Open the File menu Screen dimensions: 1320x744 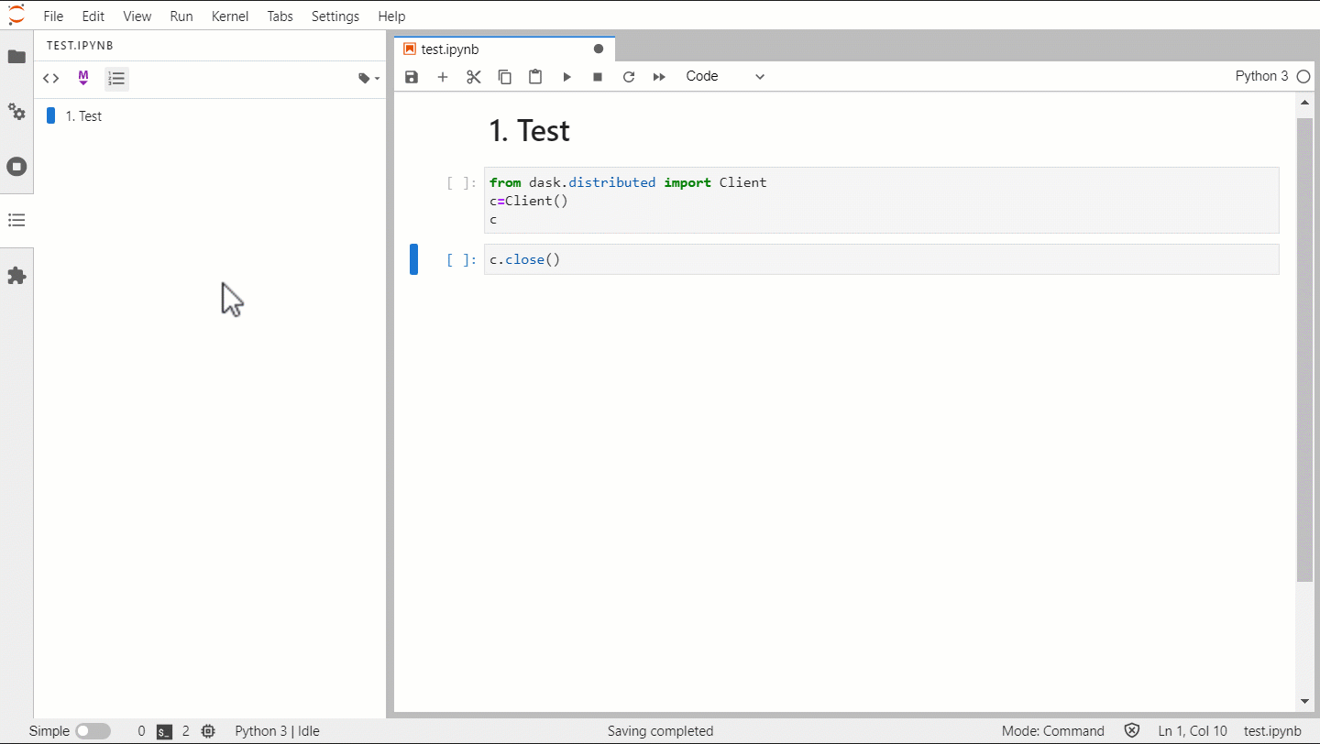click(x=53, y=16)
